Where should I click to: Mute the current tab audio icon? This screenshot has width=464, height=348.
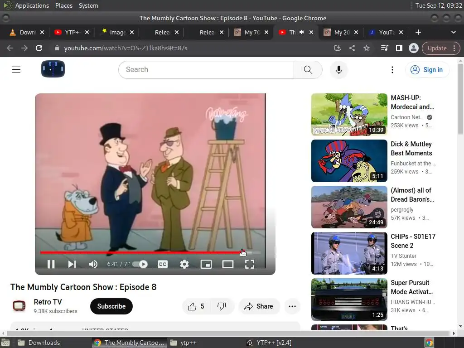click(301, 32)
